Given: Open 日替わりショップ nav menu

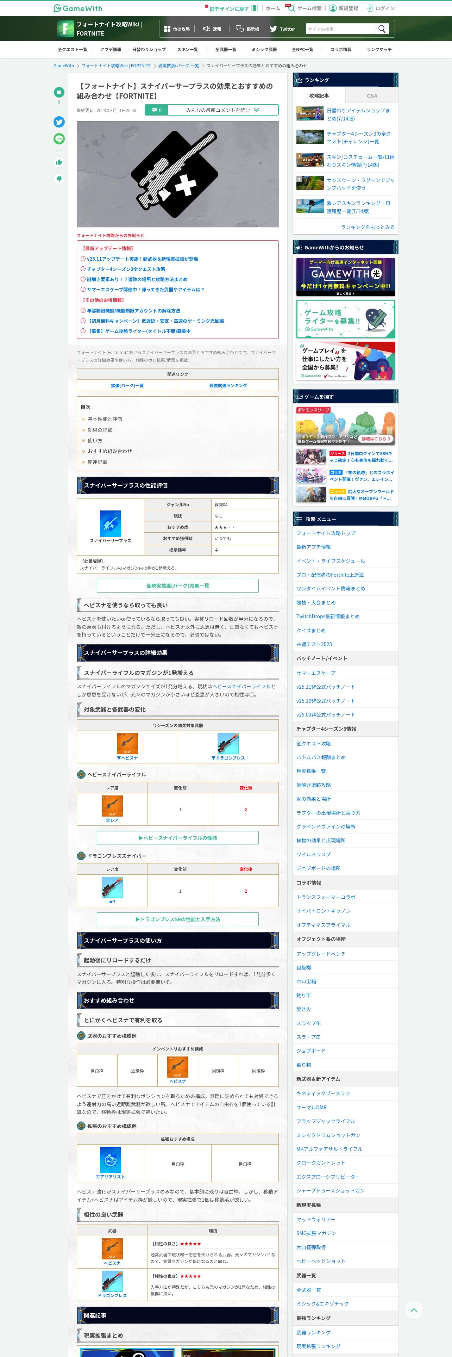Looking at the screenshot, I should pos(149,50).
